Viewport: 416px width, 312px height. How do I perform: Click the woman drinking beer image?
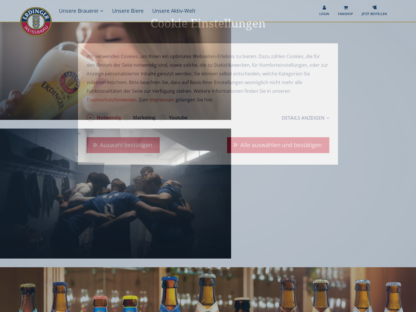point(116,71)
